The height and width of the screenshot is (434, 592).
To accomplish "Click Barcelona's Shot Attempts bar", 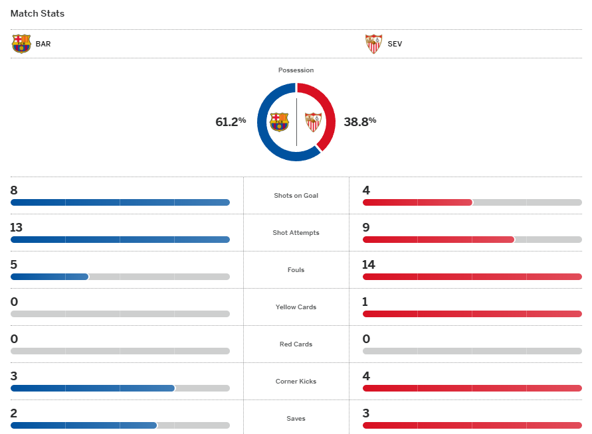I will (x=120, y=240).
